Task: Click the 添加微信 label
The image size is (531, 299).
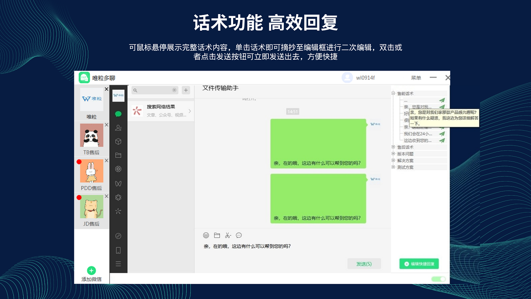Action: (x=92, y=279)
